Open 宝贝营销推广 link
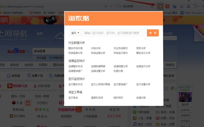204x127 pixels. (x=120, y=84)
